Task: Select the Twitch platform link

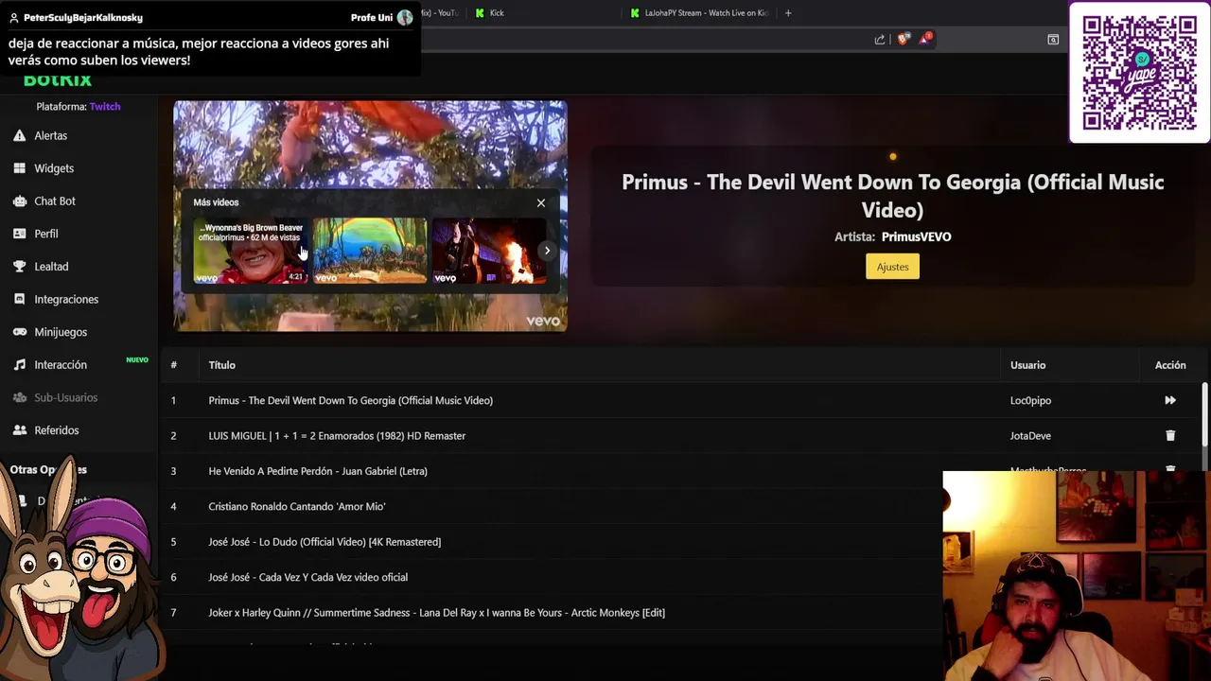Action: (x=105, y=106)
